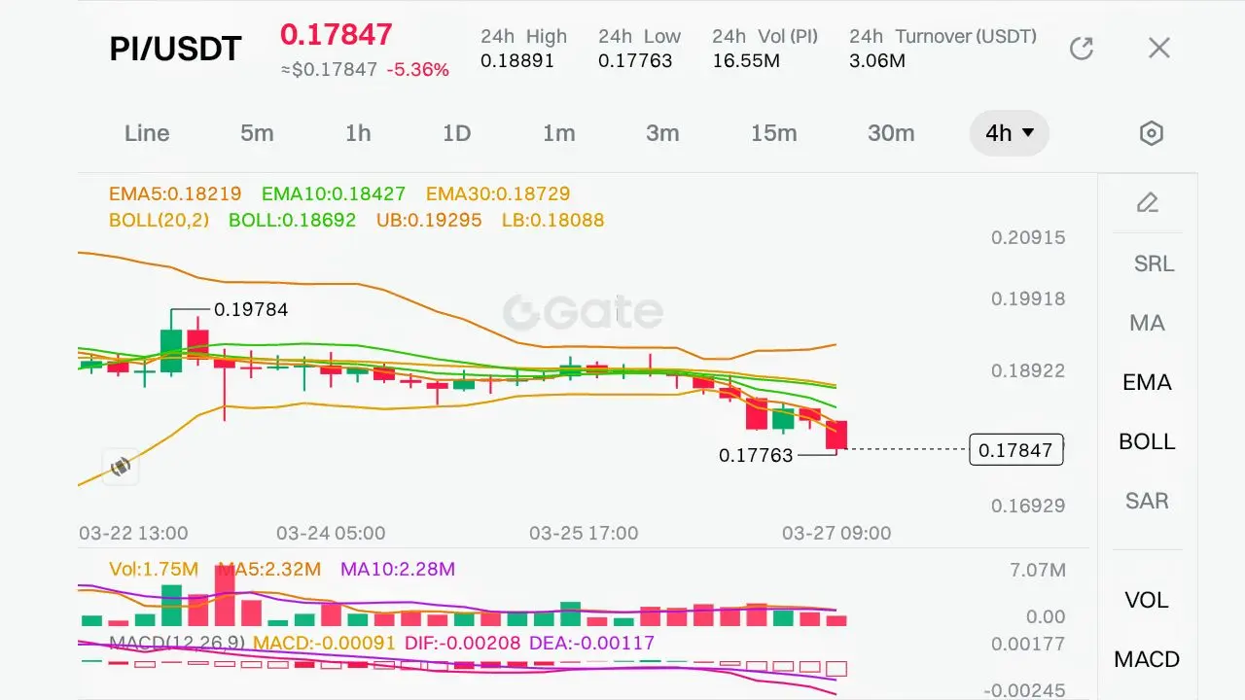Click the -5.36% change value
The width and height of the screenshot is (1245, 700).
tap(418, 70)
